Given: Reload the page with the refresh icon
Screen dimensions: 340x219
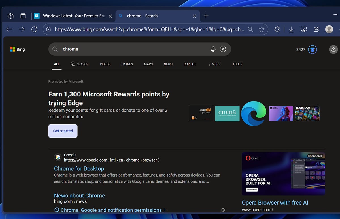Looking at the screenshot, I should [34, 29].
